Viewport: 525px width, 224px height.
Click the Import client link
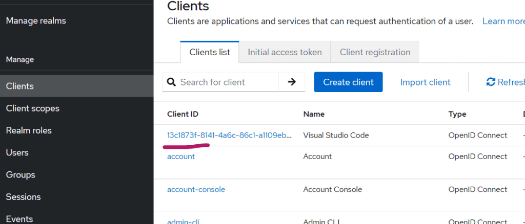tap(425, 82)
